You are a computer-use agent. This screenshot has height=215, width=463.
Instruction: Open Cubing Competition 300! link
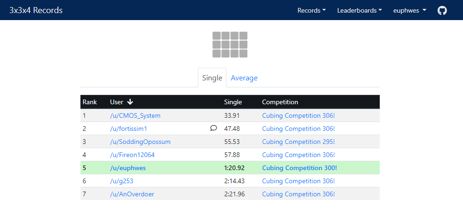click(299, 168)
